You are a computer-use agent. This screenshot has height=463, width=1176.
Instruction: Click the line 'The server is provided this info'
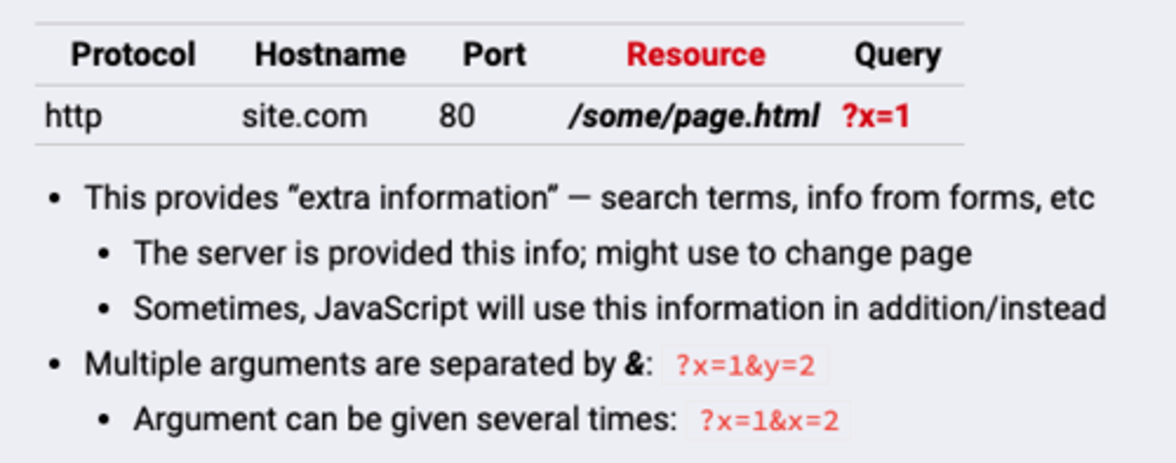click(553, 254)
